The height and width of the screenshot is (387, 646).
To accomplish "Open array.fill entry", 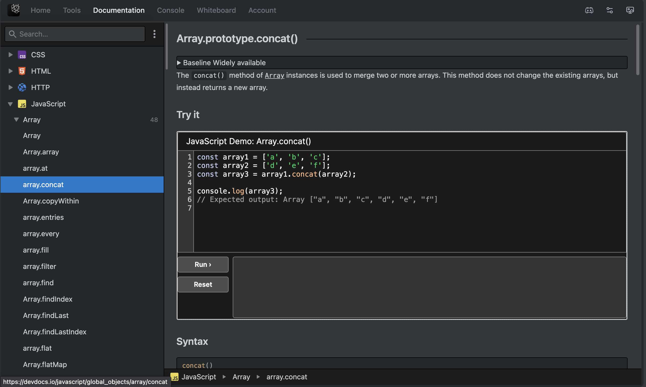I will 36,250.
